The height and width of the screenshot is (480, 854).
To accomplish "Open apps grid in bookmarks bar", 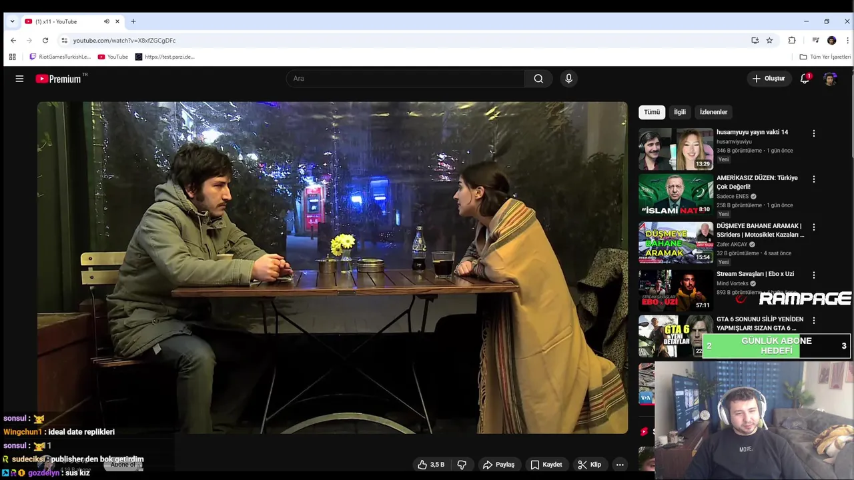I will pos(12,57).
